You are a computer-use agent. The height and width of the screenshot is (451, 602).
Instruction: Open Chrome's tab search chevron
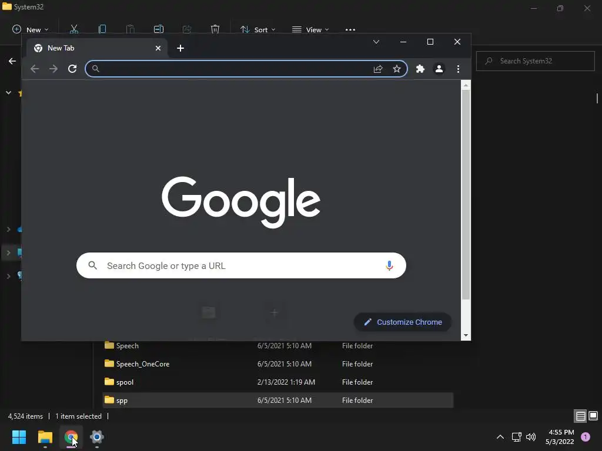(376, 42)
